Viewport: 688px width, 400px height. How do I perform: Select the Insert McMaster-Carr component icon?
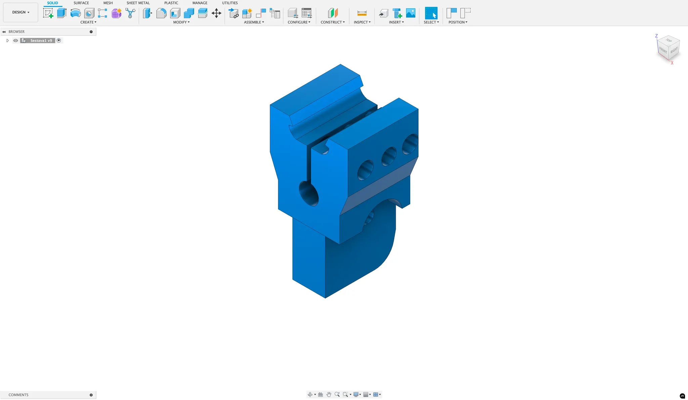pos(397,13)
